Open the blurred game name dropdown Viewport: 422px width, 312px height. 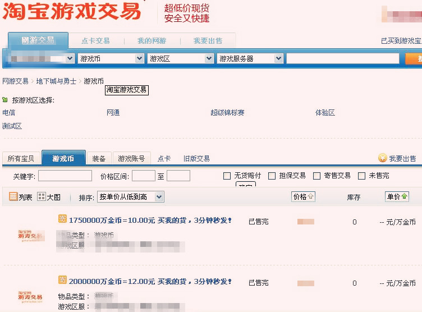pyautogui.click(x=41, y=58)
